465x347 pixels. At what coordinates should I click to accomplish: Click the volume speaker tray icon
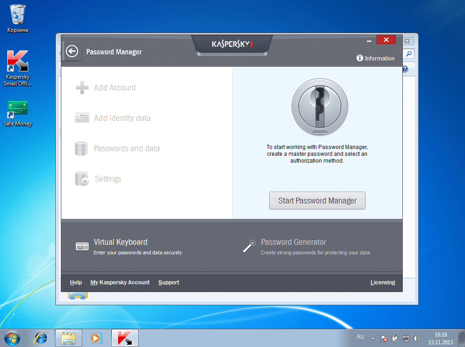[x=417, y=338]
